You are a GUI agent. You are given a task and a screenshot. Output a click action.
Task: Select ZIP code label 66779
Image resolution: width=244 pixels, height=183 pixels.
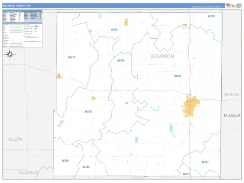tap(88, 112)
